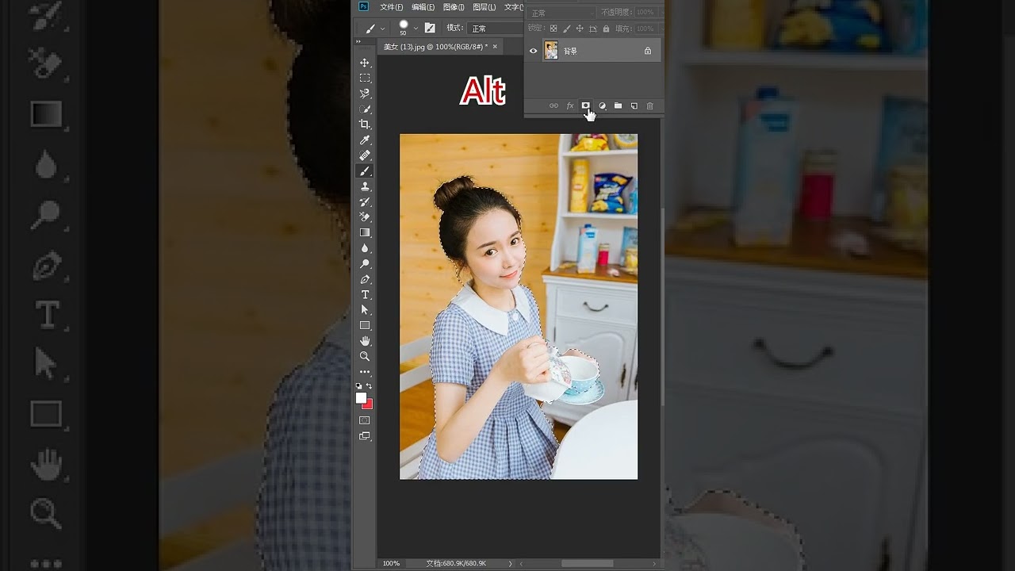1015x571 pixels.
Task: Expand the toolbar double-arrow
Action: coord(359,41)
